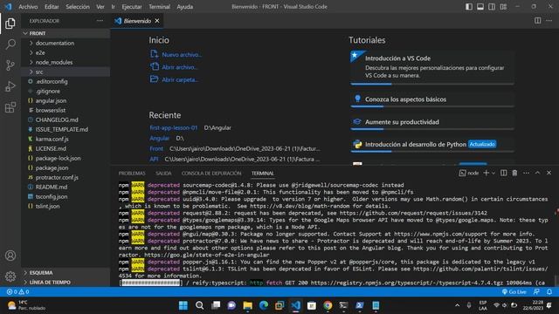Image resolution: width=559 pixels, height=314 pixels.
Task: Open Introducción a VS Code tutorial
Action: 432,67
